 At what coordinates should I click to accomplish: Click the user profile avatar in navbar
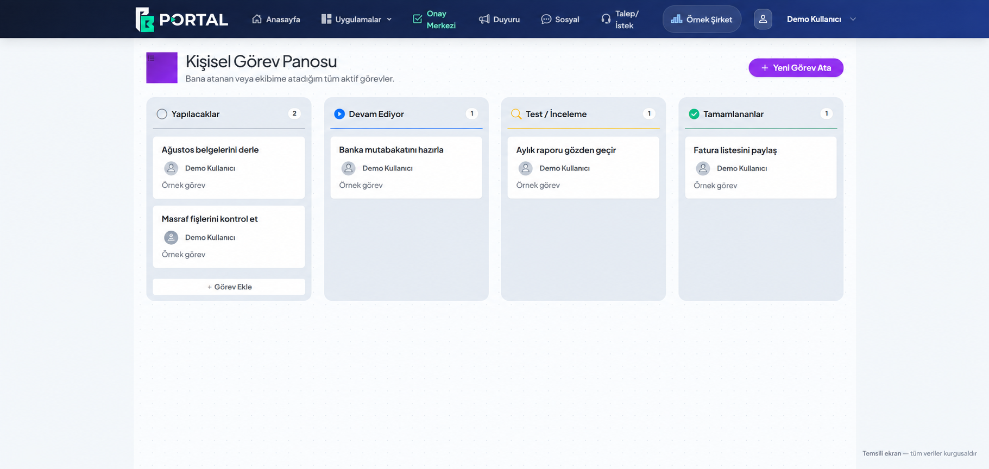pyautogui.click(x=763, y=19)
